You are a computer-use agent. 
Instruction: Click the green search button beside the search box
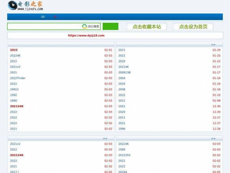pos(110,27)
